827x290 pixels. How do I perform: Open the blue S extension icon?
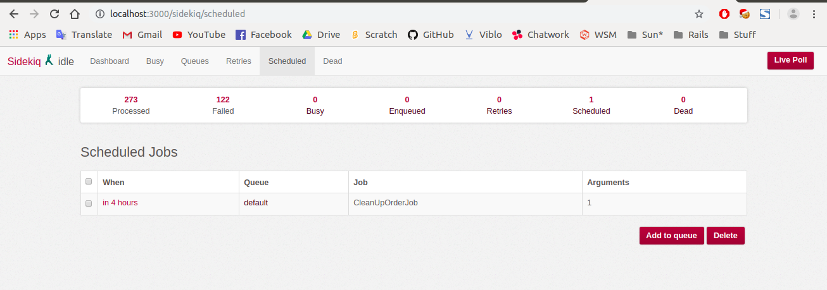pyautogui.click(x=765, y=14)
